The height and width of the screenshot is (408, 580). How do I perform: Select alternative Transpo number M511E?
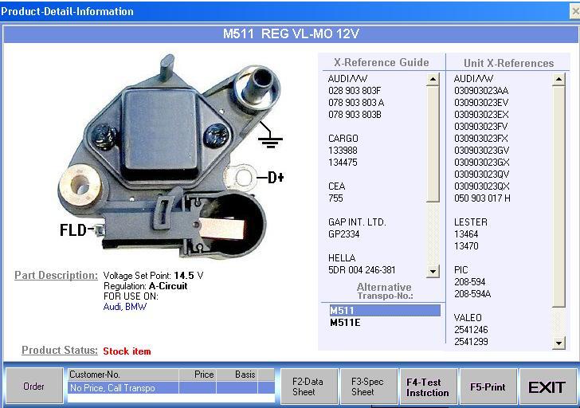tap(345, 323)
